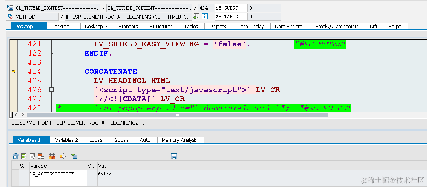Switch to the Desktop 1 tab

(x=29, y=27)
